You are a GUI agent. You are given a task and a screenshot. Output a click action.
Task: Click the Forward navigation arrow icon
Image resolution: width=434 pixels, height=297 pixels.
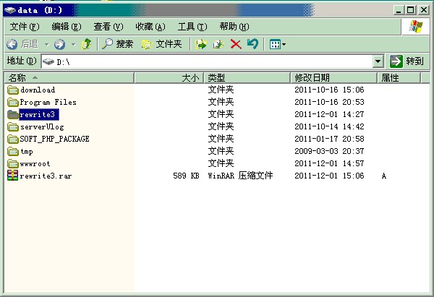coord(59,44)
